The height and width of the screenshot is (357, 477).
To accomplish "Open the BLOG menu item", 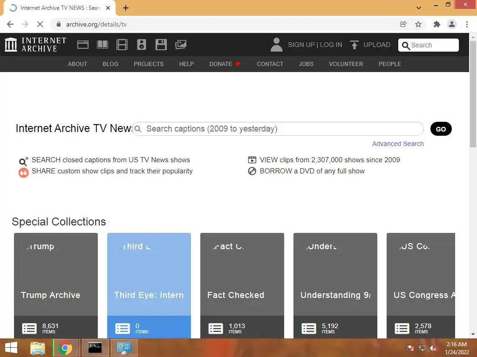I will [x=110, y=64].
